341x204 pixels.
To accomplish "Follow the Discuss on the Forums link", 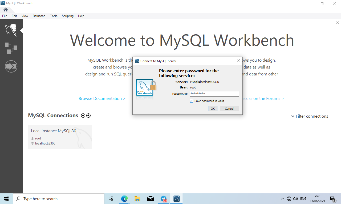I will point(263,99).
